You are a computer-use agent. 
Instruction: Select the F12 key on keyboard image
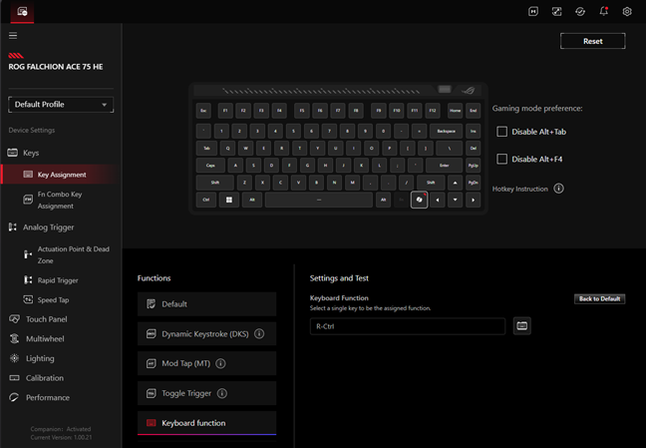(x=433, y=111)
